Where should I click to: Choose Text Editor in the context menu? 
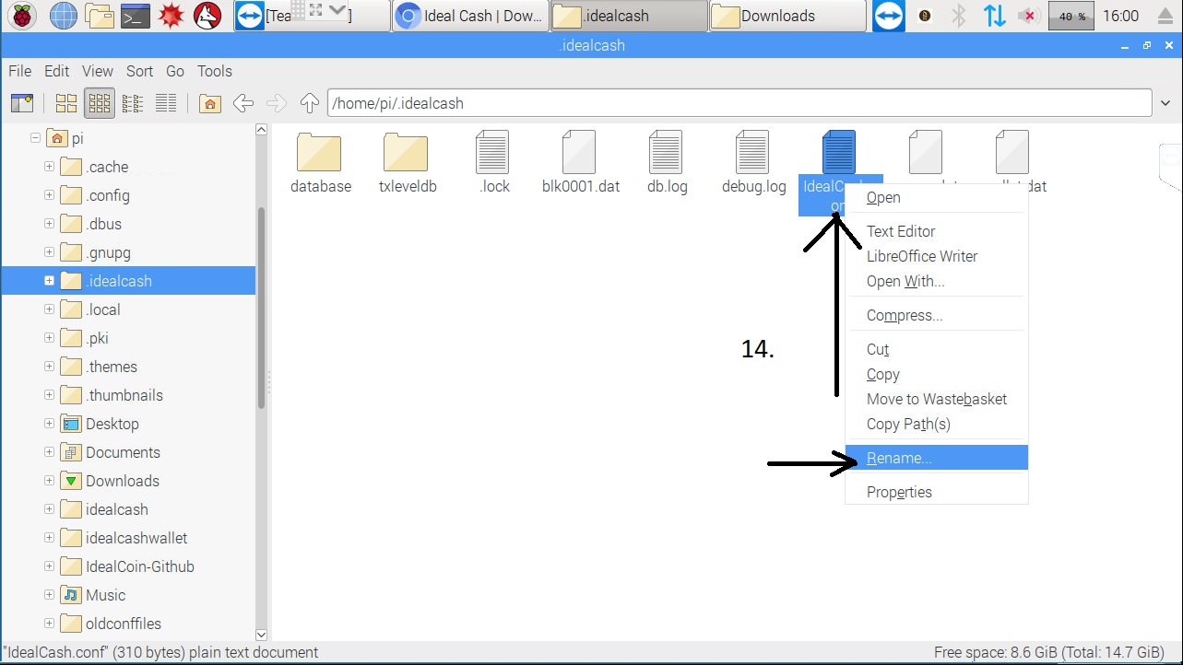pos(937,231)
